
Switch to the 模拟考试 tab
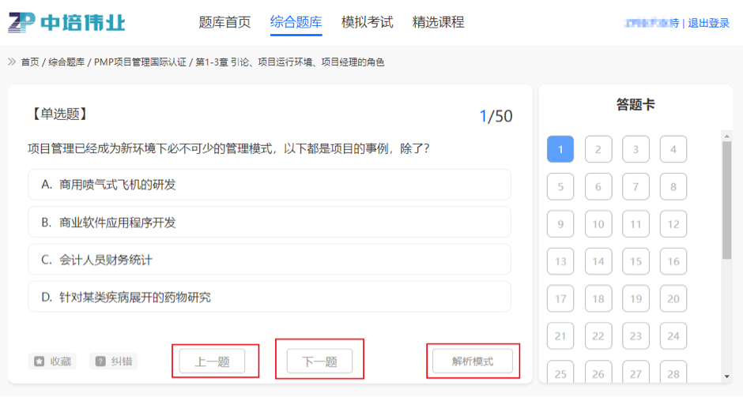pyautogui.click(x=367, y=22)
